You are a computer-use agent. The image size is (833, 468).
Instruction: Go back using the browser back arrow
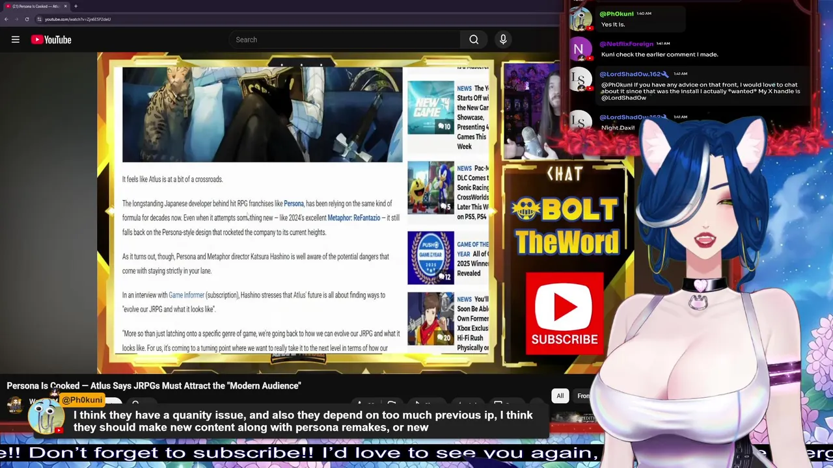(6, 19)
